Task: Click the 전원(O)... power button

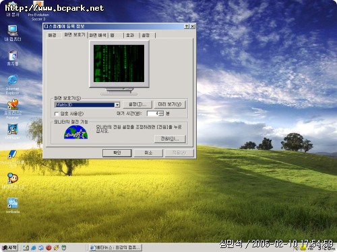Action: (170, 138)
